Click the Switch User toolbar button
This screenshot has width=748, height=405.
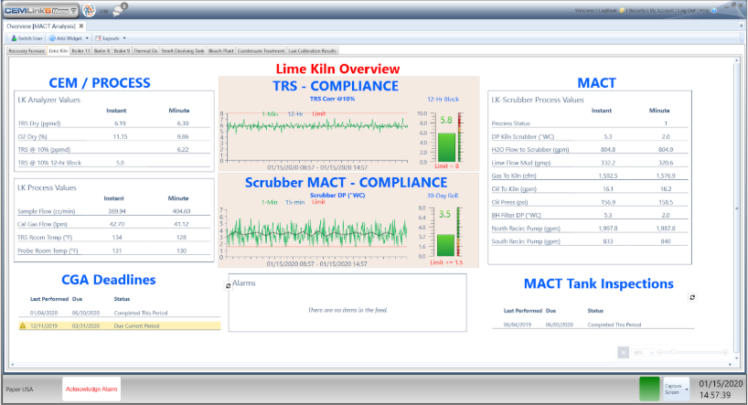pyautogui.click(x=27, y=38)
